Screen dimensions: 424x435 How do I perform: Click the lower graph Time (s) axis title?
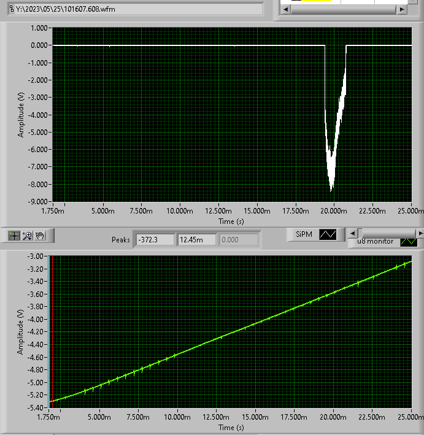point(231,428)
